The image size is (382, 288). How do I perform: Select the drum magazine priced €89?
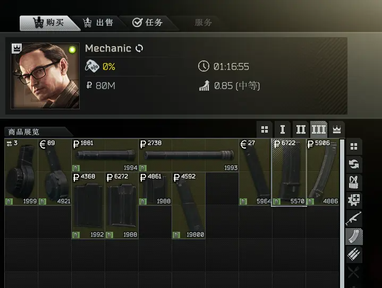(55, 172)
